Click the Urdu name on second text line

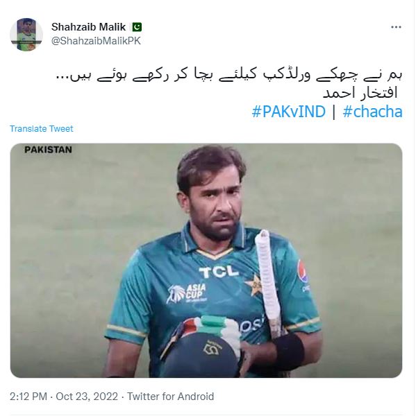[360, 94]
